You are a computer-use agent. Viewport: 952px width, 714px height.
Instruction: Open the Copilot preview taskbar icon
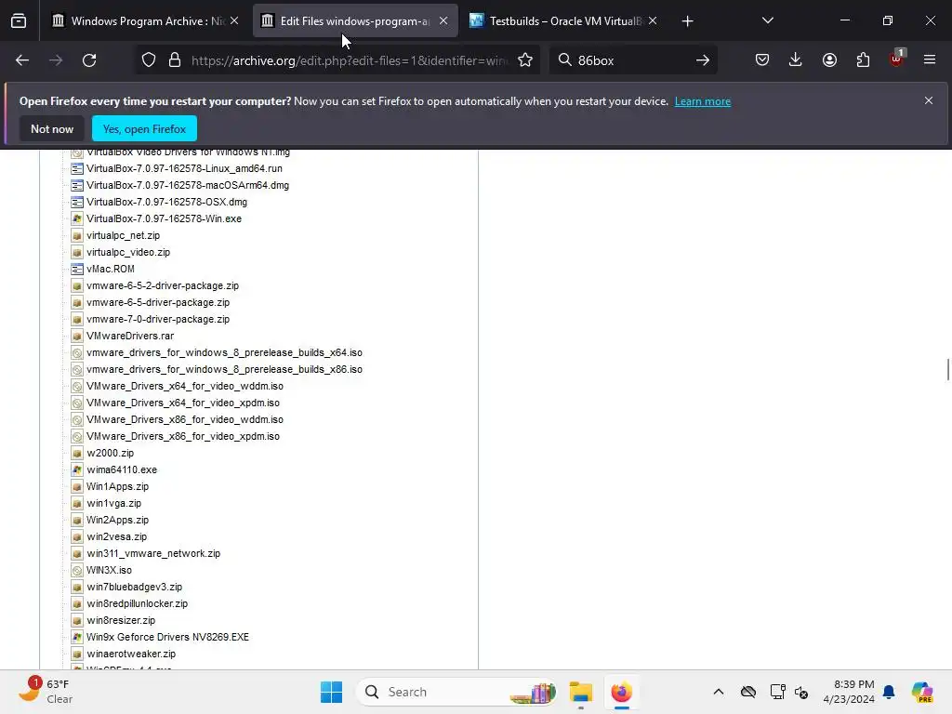[x=922, y=692]
